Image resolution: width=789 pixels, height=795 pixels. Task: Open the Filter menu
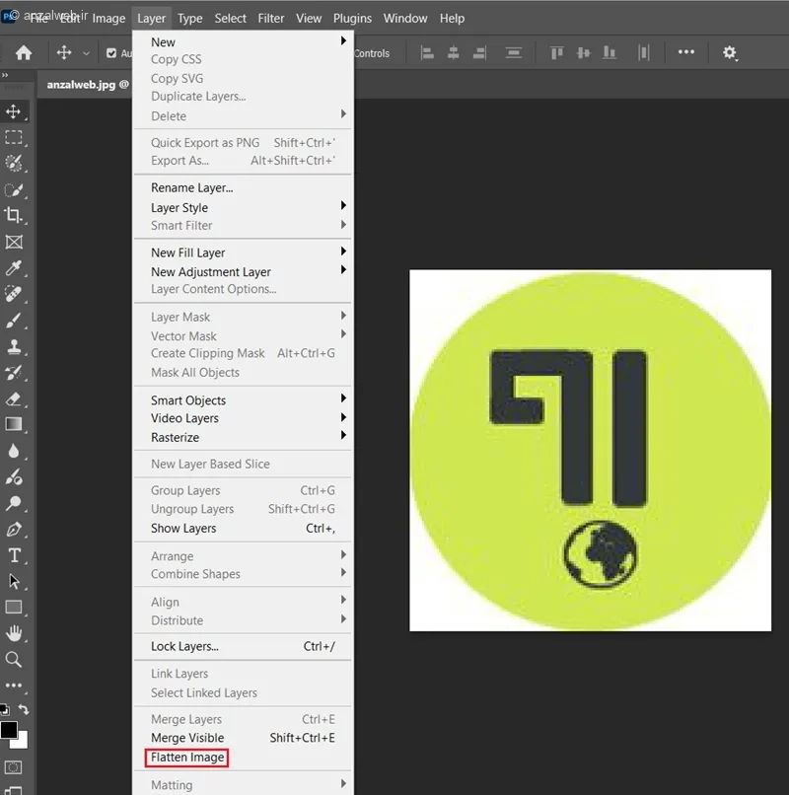271,19
